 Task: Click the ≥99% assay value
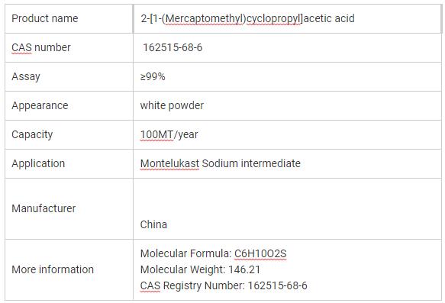point(153,76)
